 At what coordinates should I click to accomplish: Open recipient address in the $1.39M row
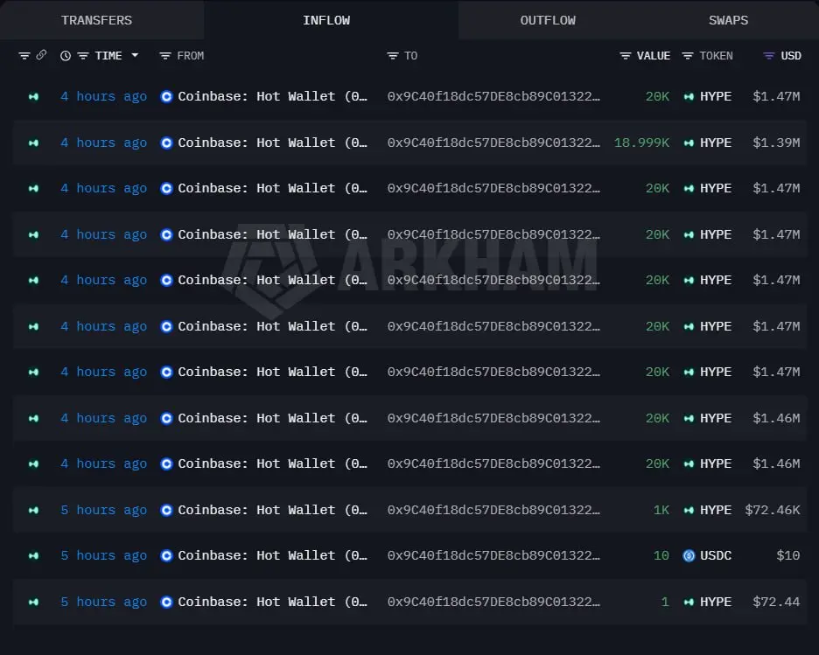pyautogui.click(x=493, y=143)
